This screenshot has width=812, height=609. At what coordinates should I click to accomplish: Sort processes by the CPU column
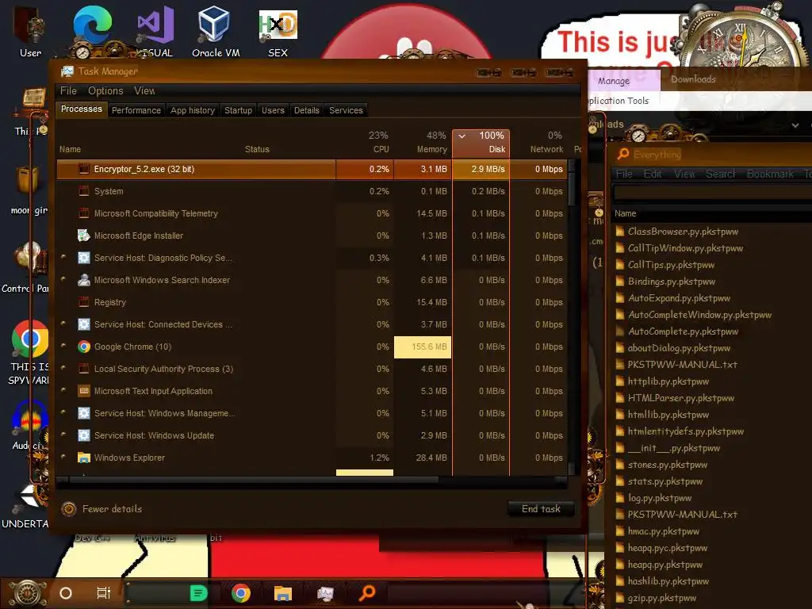click(365, 143)
